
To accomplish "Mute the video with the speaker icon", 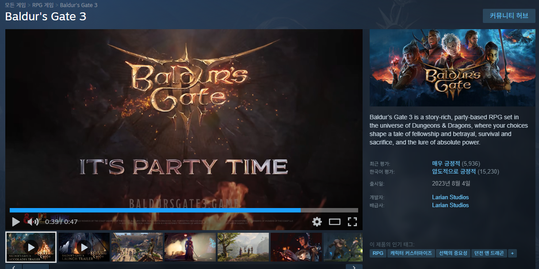I will (x=33, y=222).
